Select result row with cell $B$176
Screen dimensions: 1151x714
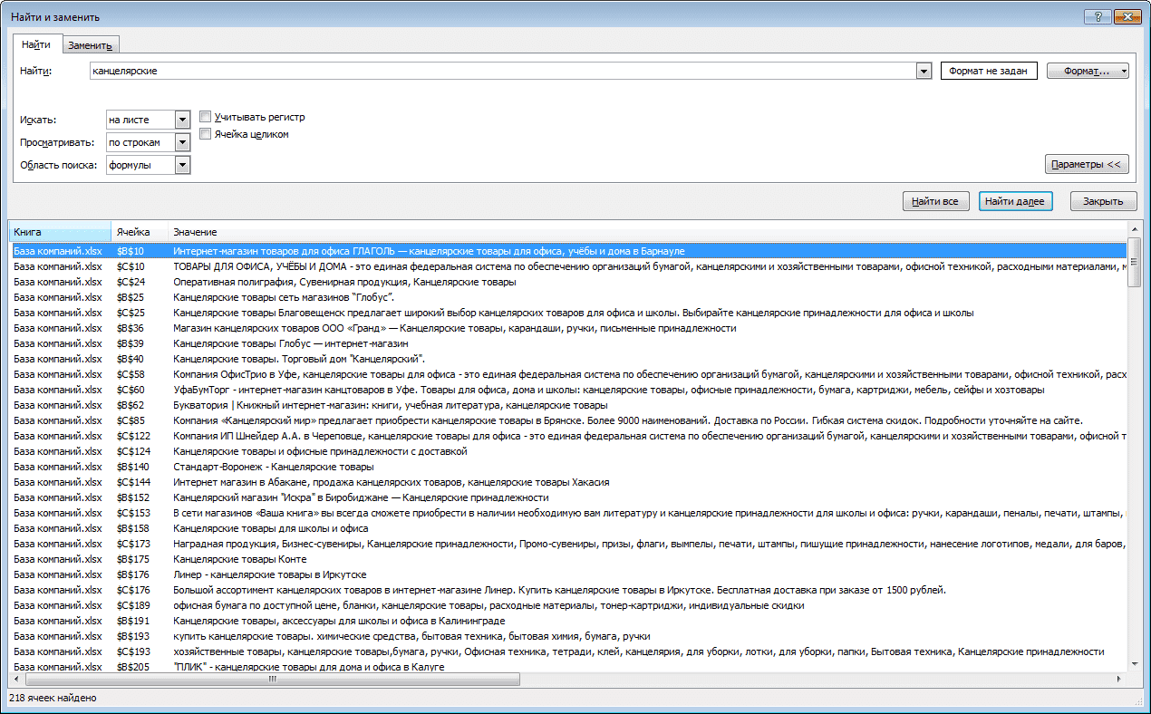coord(567,574)
